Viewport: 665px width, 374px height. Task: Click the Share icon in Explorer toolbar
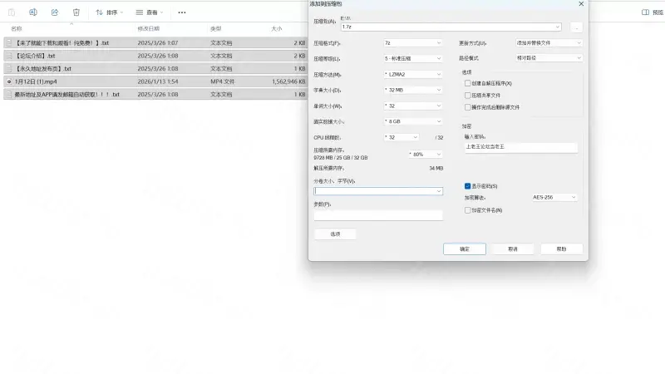tap(55, 12)
